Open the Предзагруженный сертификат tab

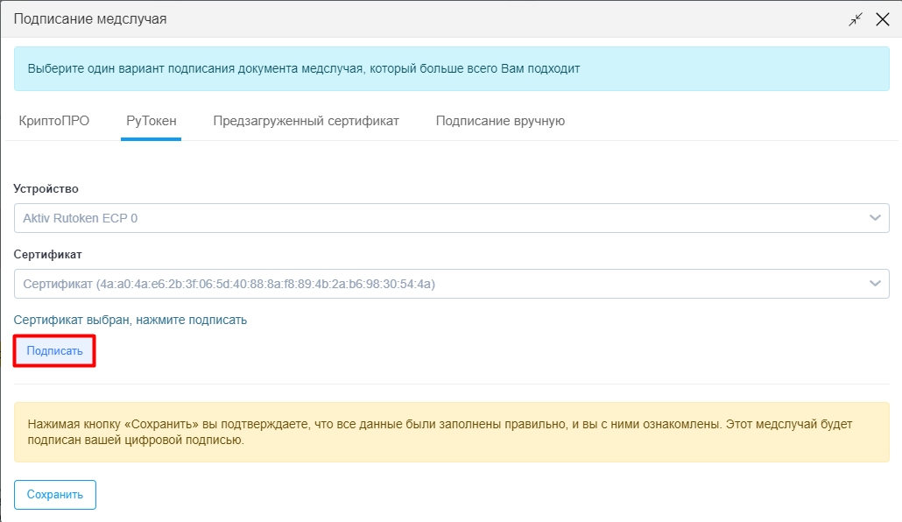click(306, 121)
